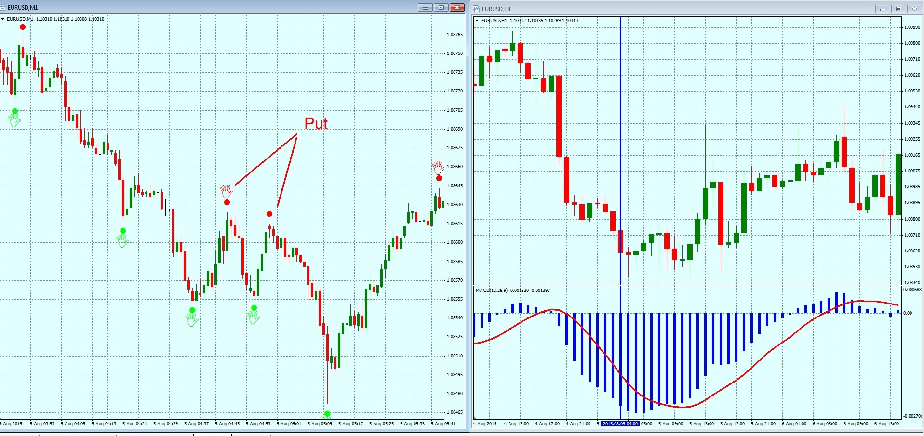Maximize the EURUSD,M1 chart window

pyautogui.click(x=441, y=7)
